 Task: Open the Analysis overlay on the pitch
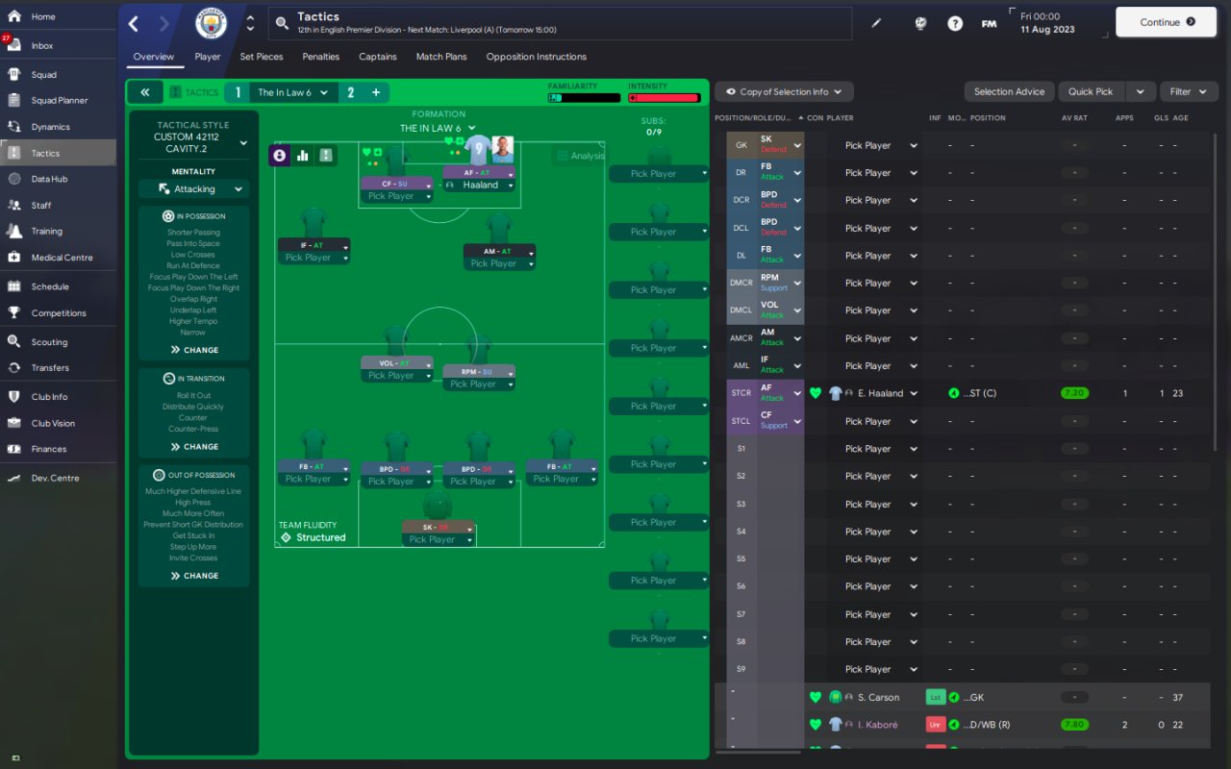[579, 156]
